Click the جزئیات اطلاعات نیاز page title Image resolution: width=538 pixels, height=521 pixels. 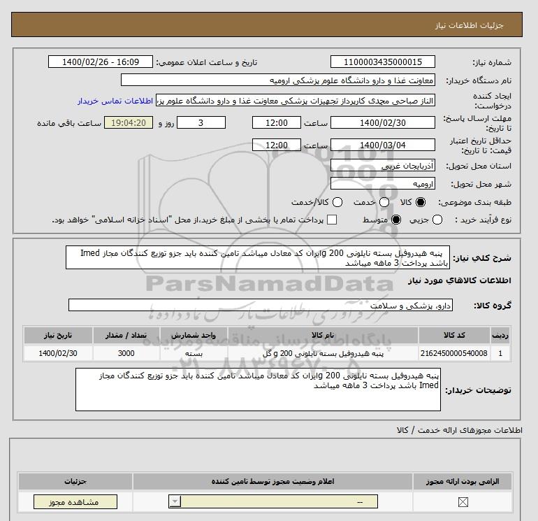(469, 25)
